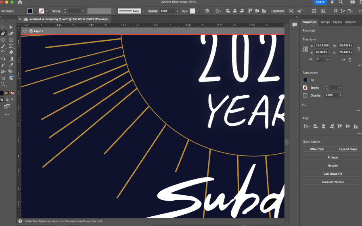Click the Offset Path quick action
The image size is (362, 226).
pyautogui.click(x=317, y=149)
